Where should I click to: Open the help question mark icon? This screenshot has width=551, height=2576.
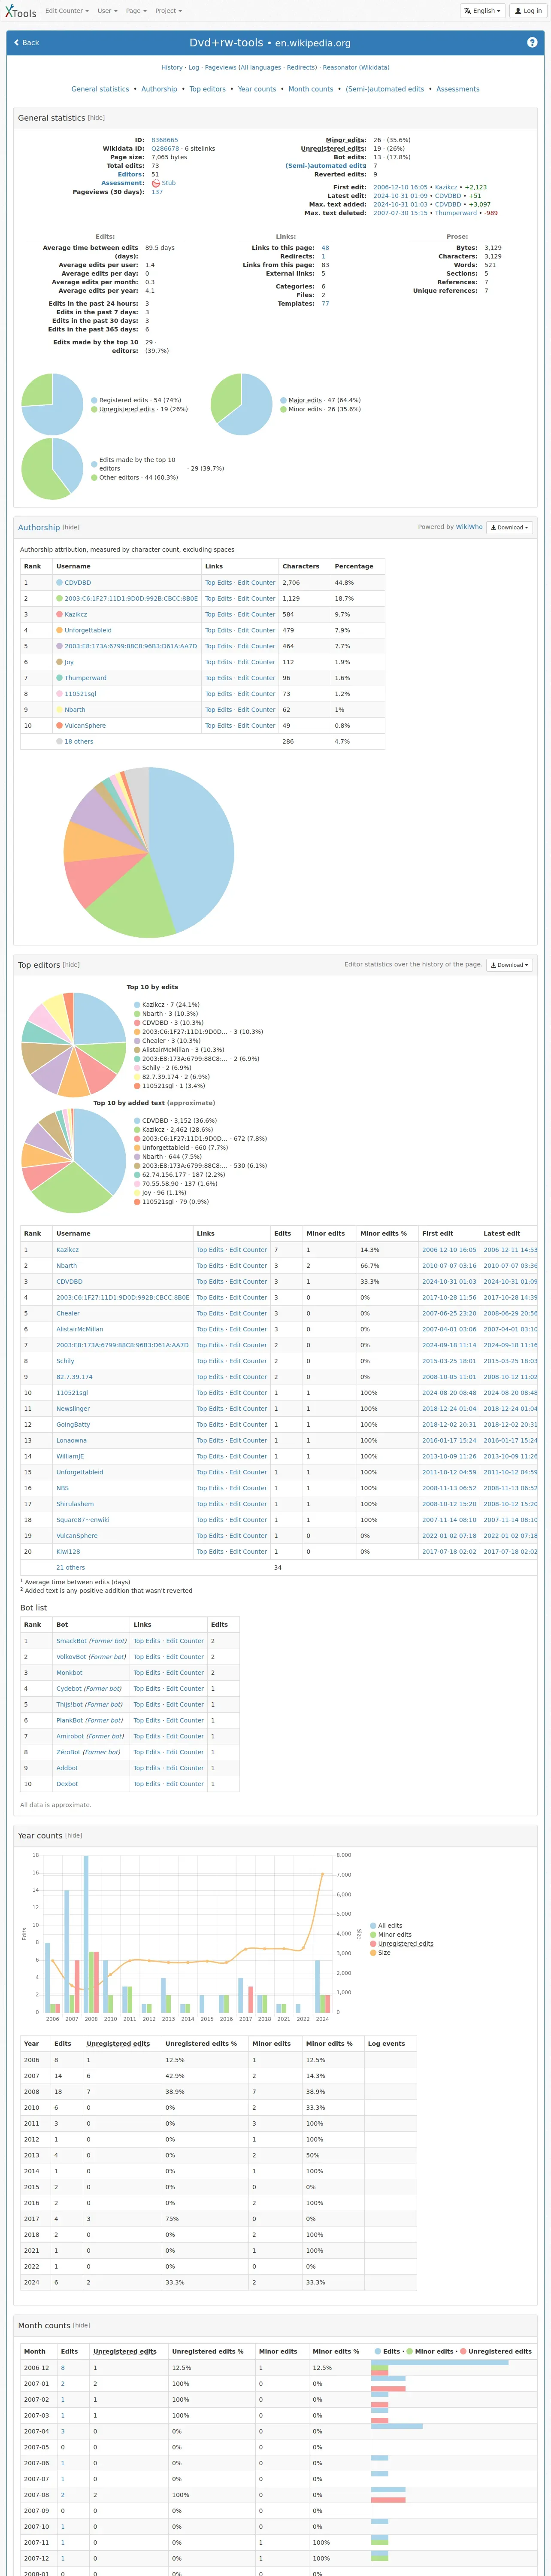tap(532, 43)
